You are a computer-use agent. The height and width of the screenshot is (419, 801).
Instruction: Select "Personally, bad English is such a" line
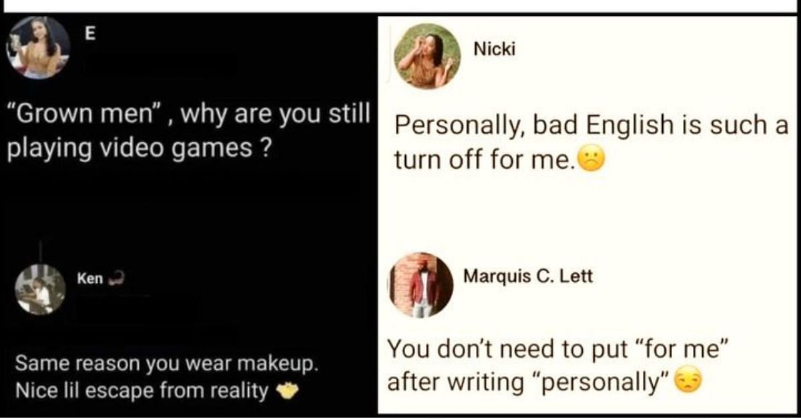(x=591, y=125)
